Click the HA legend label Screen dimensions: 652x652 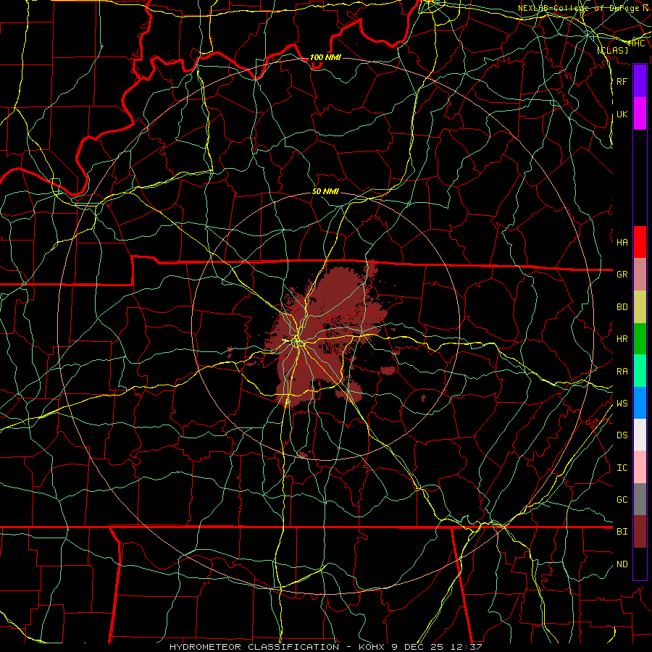(622, 242)
